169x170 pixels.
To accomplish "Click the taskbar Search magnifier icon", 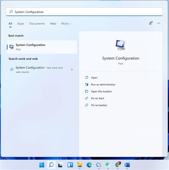I will pyautogui.click(x=51, y=165).
